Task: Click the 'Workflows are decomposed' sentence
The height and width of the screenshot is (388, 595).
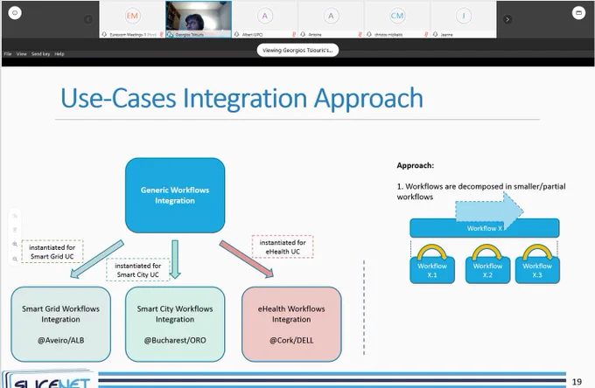Action: (x=481, y=191)
